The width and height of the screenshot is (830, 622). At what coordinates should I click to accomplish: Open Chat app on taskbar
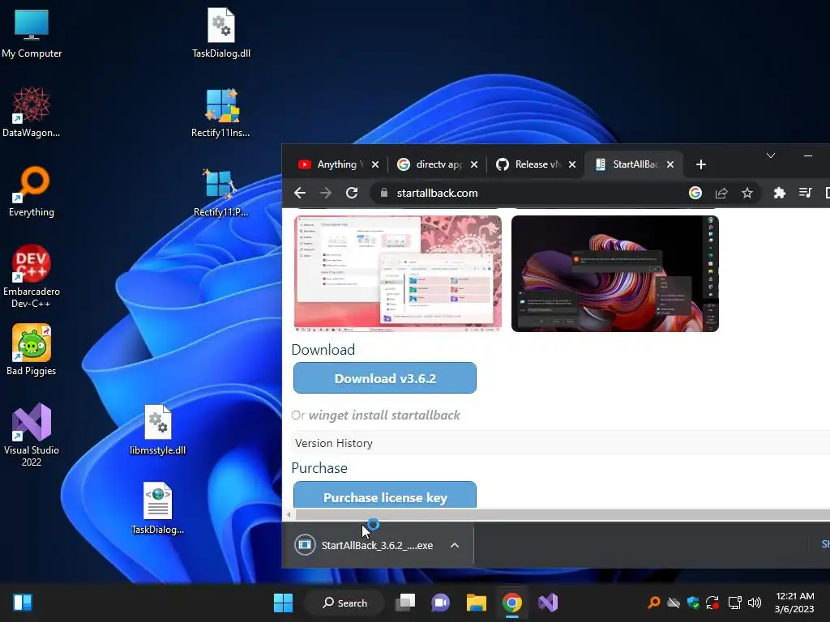tap(440, 603)
